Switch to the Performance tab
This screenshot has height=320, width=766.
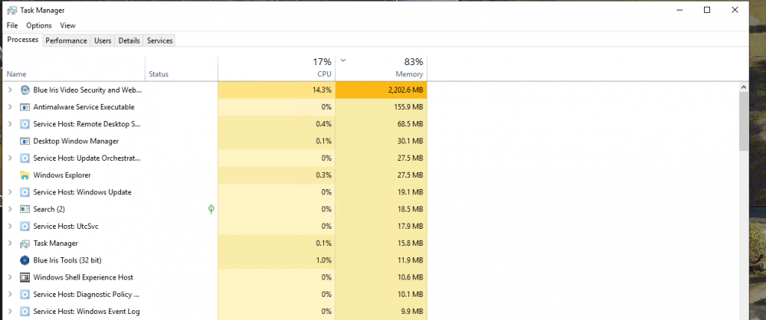click(67, 41)
